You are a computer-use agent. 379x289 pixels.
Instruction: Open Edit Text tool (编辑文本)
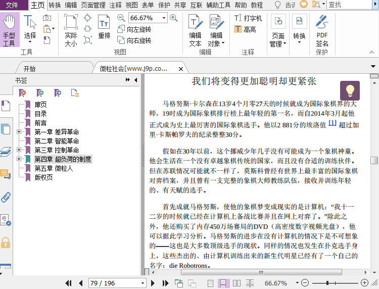pos(195,30)
